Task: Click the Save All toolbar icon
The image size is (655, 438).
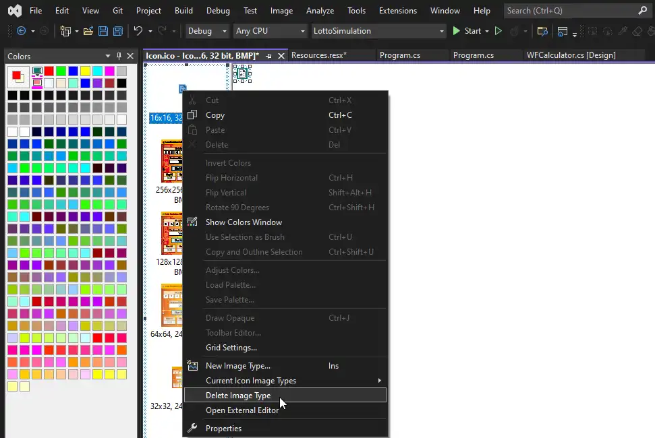Action: pos(117,31)
